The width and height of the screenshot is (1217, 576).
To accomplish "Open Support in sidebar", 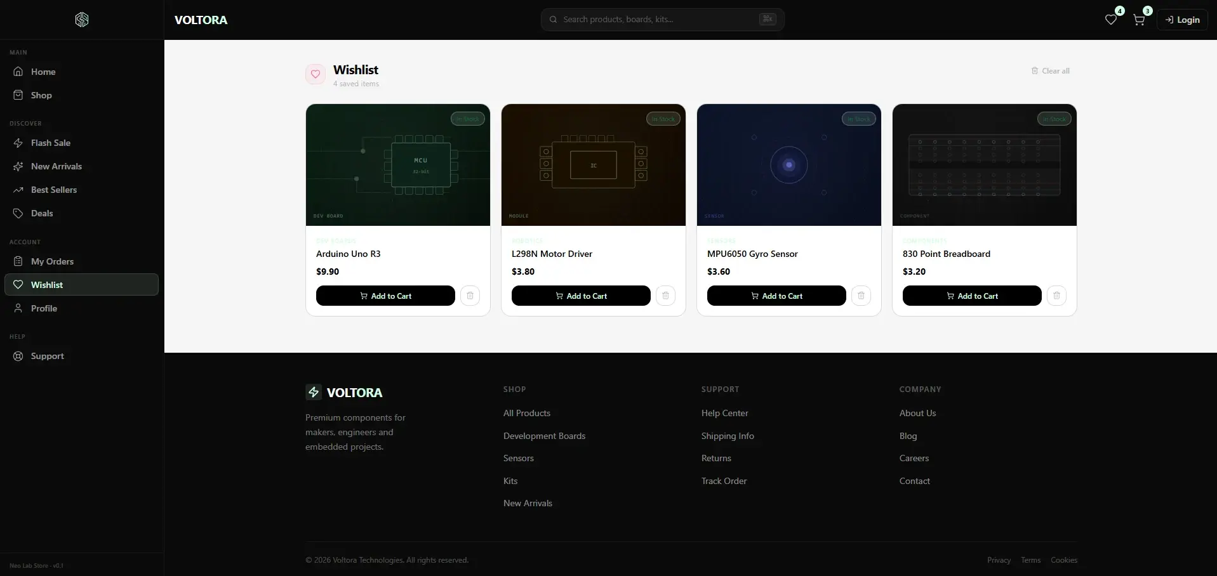I will [x=82, y=356].
